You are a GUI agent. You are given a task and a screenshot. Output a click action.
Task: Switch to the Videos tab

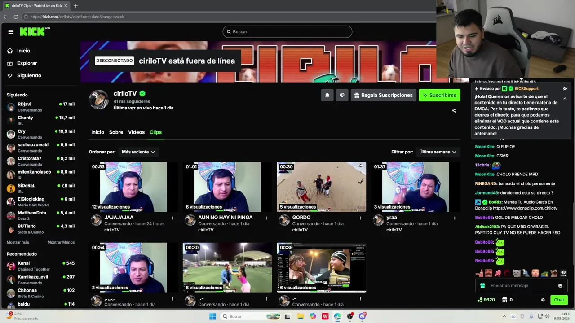click(136, 132)
